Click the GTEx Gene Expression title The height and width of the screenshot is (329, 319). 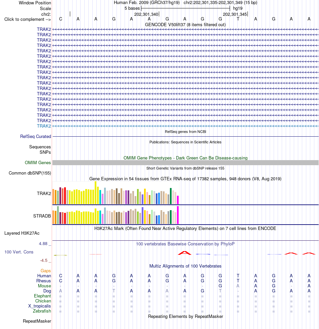pyautogui.click(x=185, y=179)
